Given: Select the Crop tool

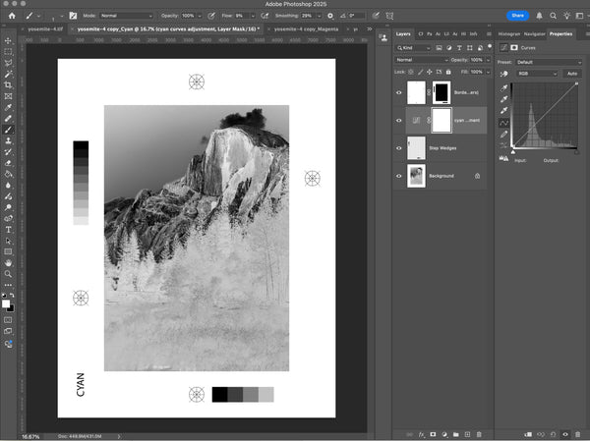Looking at the screenshot, I should pos(8,85).
